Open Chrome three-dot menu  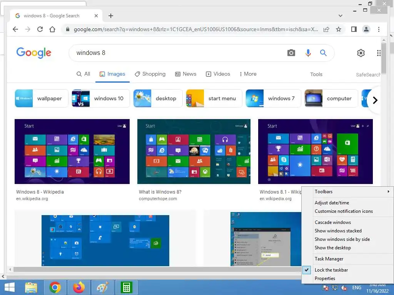click(379, 29)
